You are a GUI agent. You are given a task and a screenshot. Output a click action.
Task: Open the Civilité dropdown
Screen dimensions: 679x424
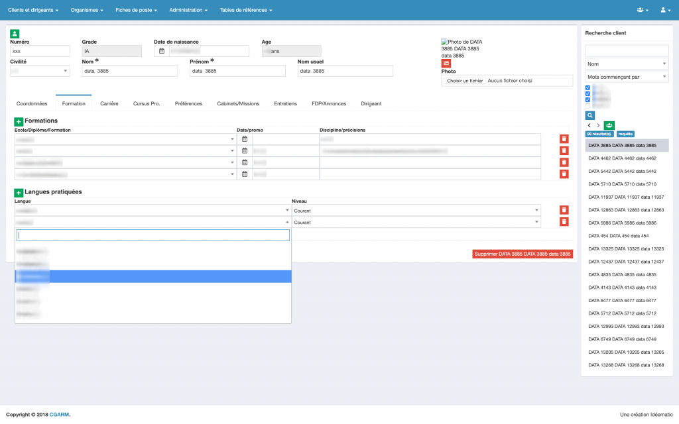click(x=40, y=71)
